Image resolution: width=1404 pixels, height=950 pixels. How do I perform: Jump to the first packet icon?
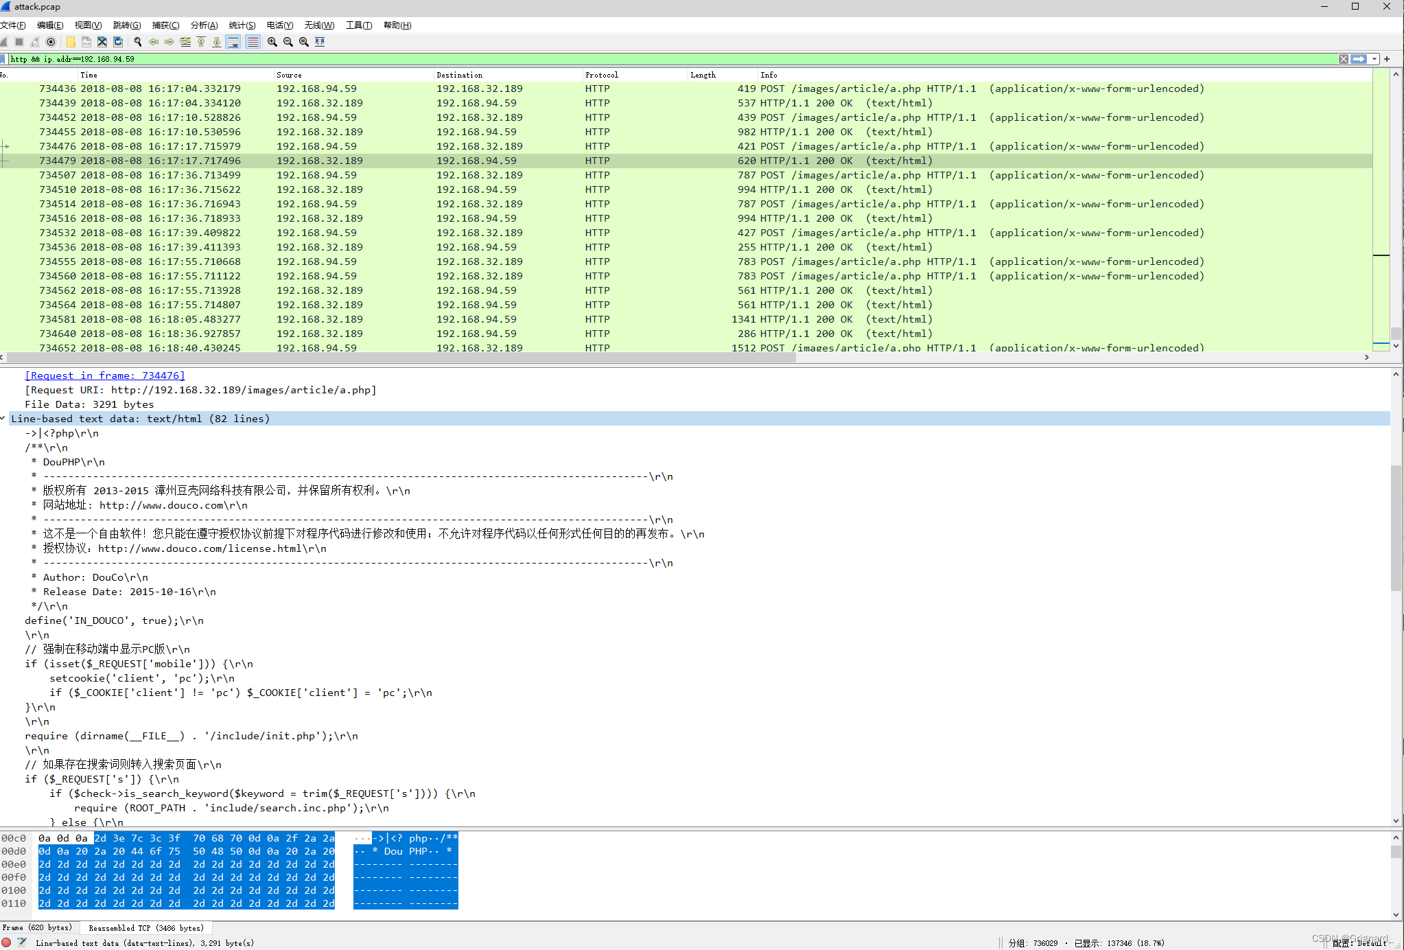201,42
